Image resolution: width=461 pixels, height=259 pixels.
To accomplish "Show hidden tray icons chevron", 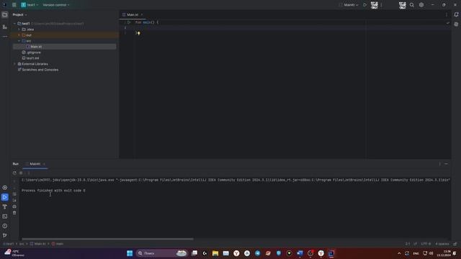I will point(399,253).
